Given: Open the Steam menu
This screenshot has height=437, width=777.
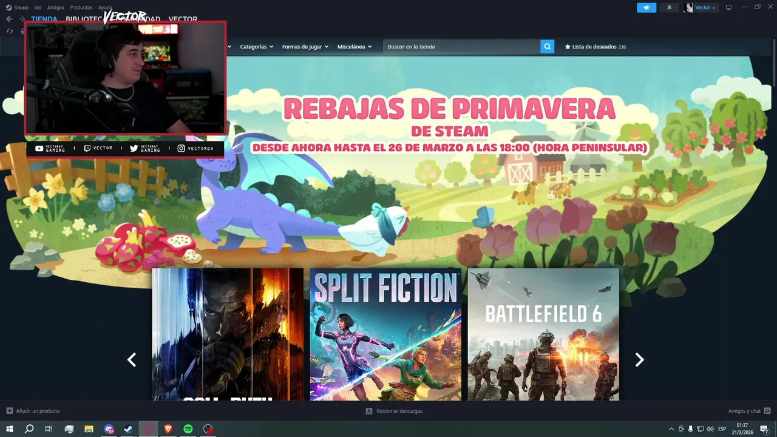Looking at the screenshot, I should (x=21, y=7).
